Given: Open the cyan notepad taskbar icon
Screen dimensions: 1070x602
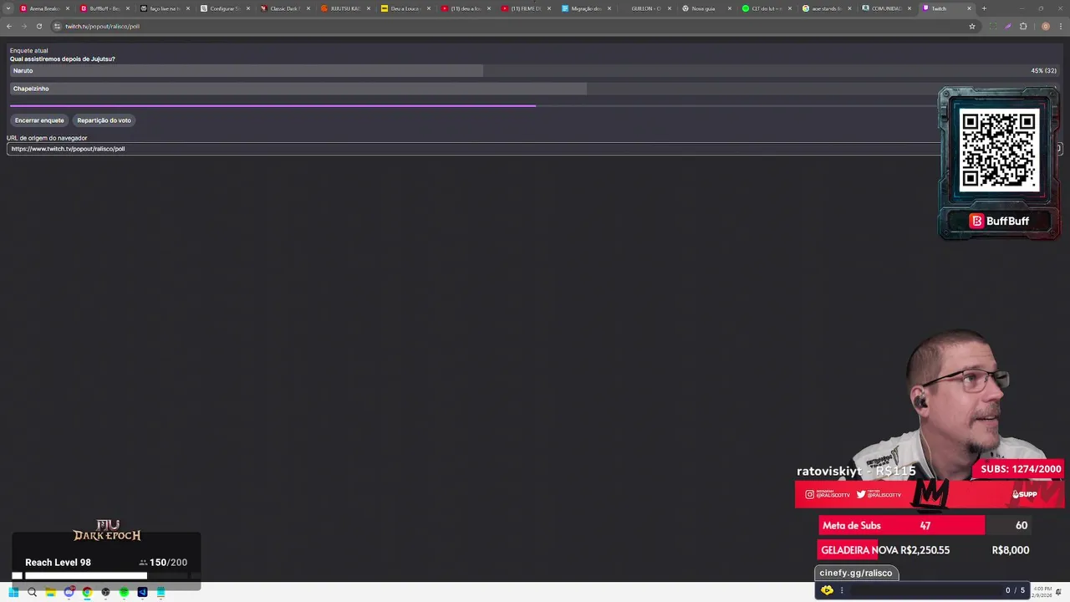Looking at the screenshot, I should (160, 592).
